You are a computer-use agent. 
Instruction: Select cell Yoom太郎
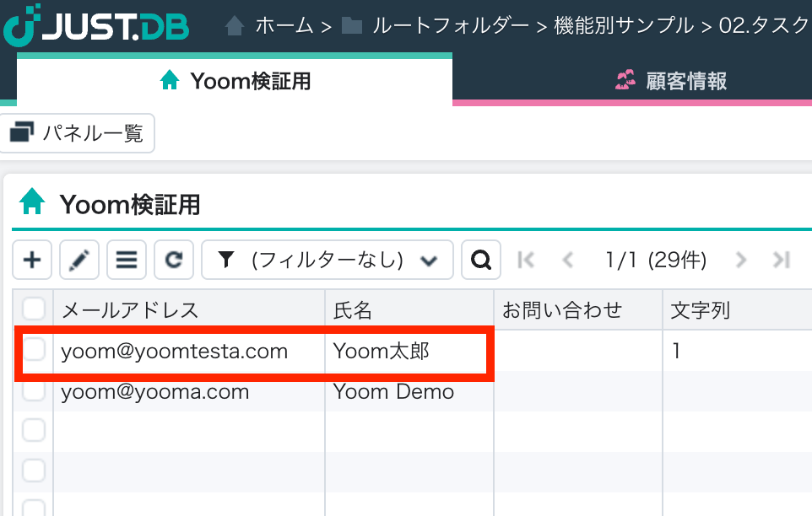pyautogui.click(x=409, y=352)
